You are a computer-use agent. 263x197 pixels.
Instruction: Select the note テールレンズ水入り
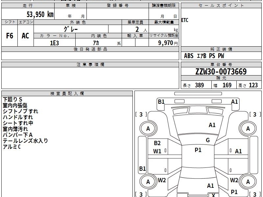(x=25, y=141)
